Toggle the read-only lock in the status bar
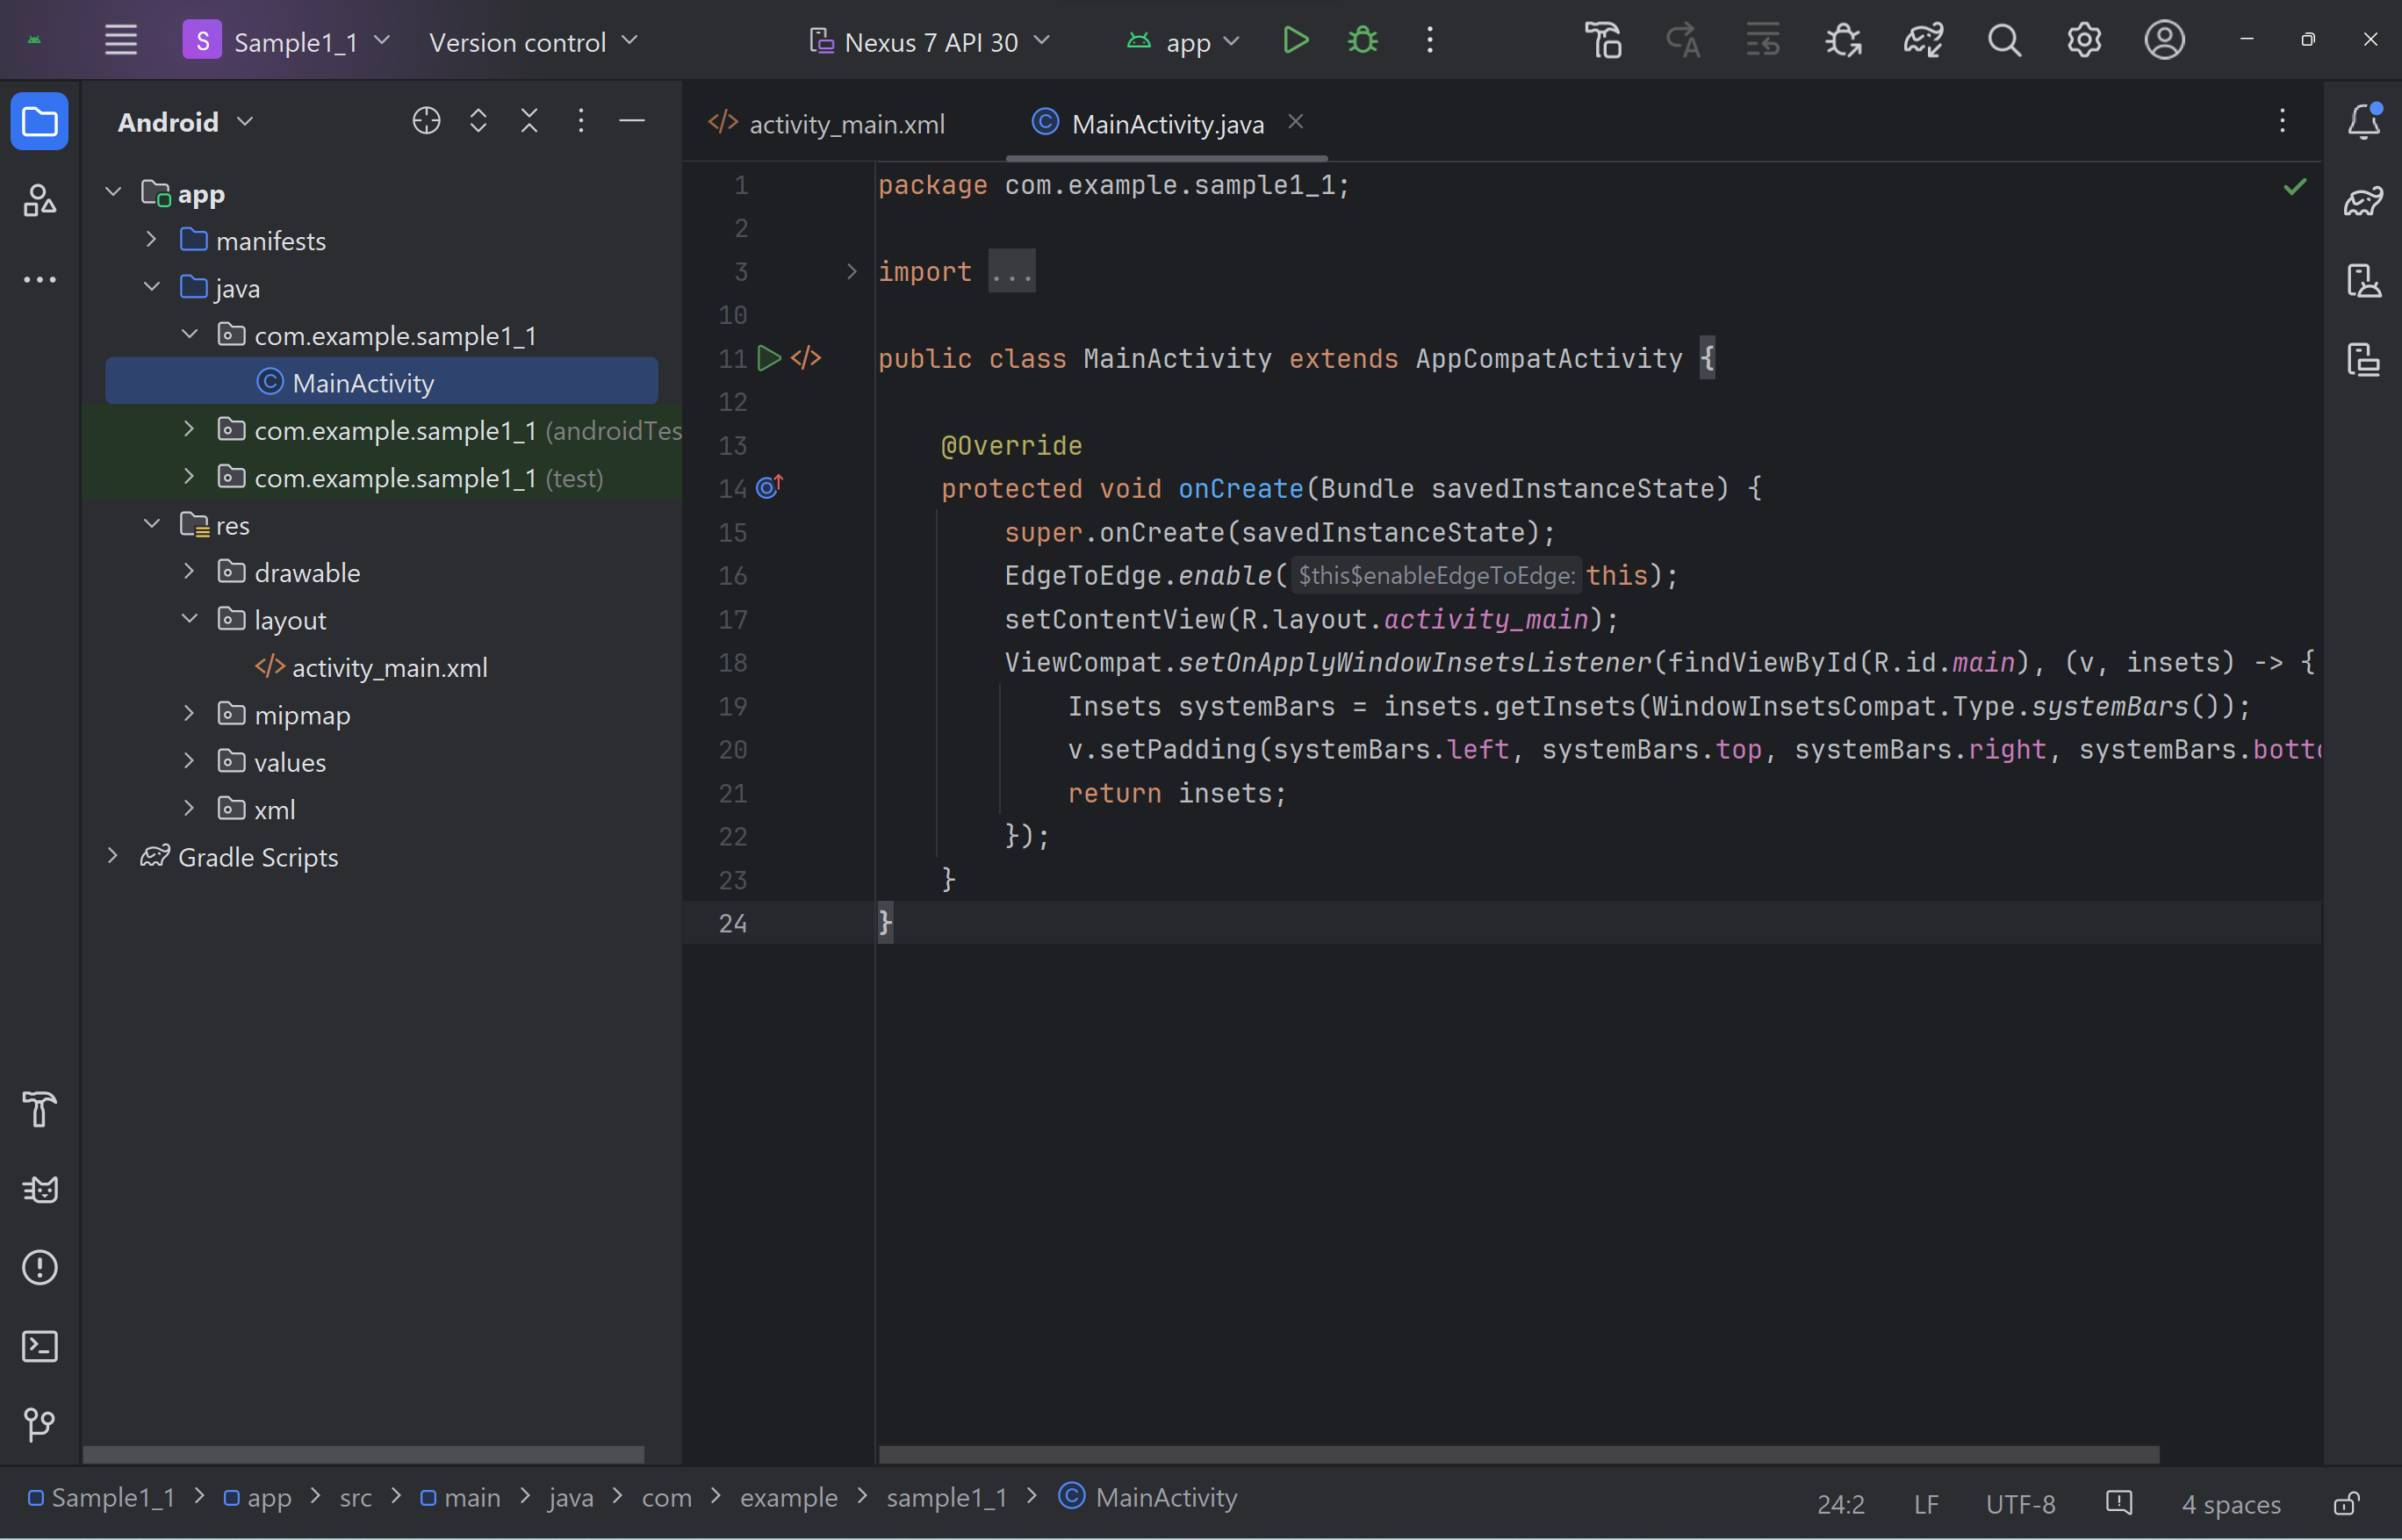2402x1540 pixels. pyautogui.click(x=2347, y=1504)
